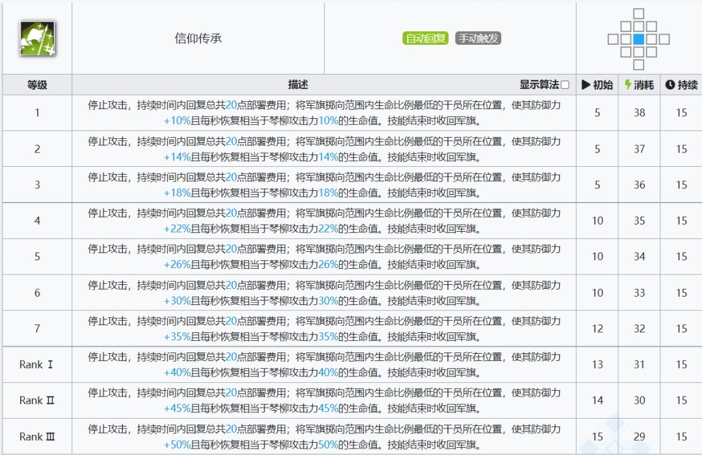Viewport: 702px width, 455px height.
Task: Select the Rank Ⅰ level cell
Action: point(37,365)
